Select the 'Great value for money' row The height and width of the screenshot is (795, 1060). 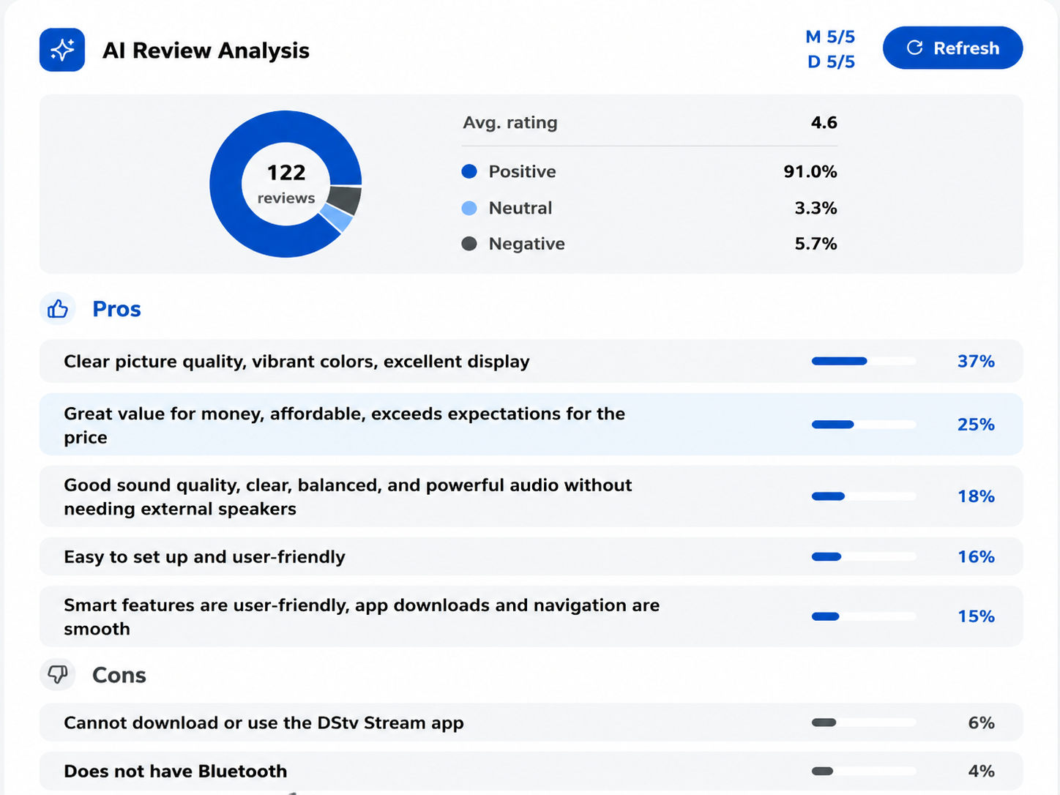531,425
